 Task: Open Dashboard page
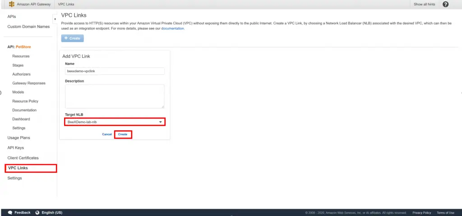click(x=21, y=119)
